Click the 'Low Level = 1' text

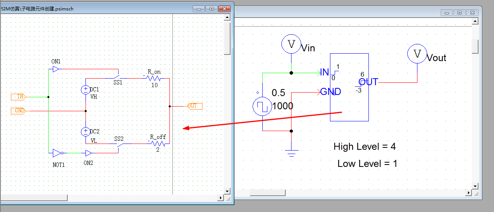[367, 163]
